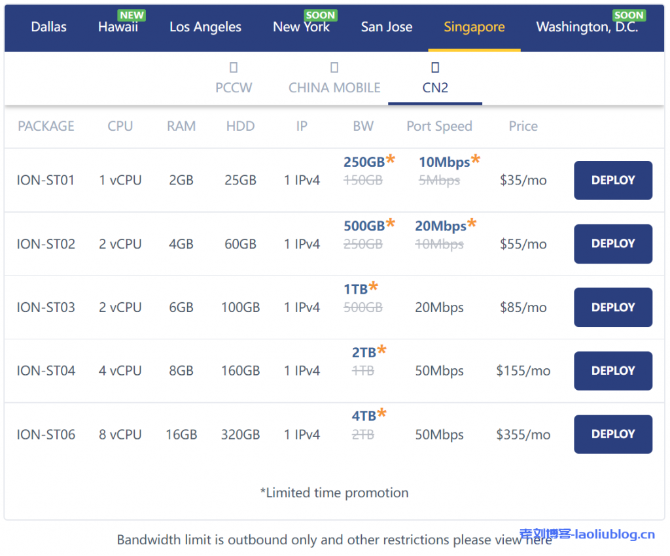The height and width of the screenshot is (556, 670).
Task: Deploy the ION-ST01 package
Action: 613,181
